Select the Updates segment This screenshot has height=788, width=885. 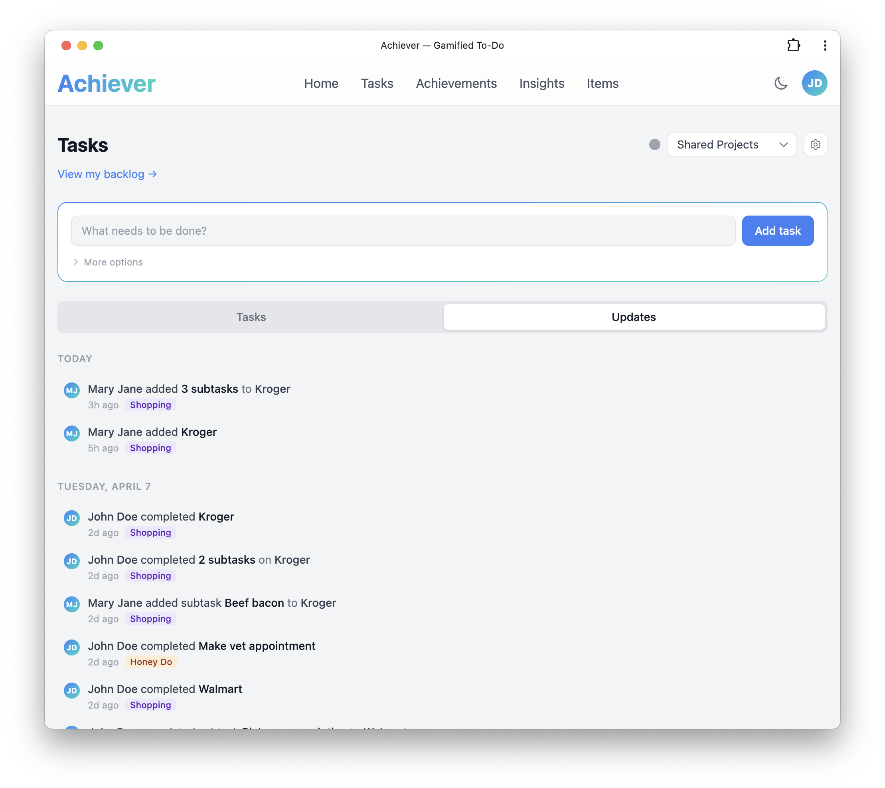click(634, 317)
